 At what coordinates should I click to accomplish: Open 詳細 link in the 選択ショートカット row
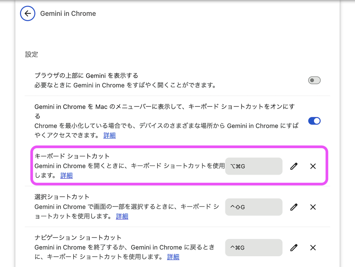[x=122, y=216]
